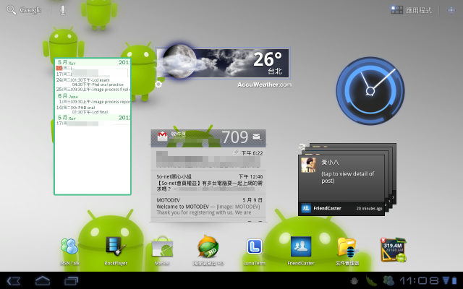Viewport: 463px width, 289px height.
Task: Tap the magnifier search icon
Action: coord(12,10)
